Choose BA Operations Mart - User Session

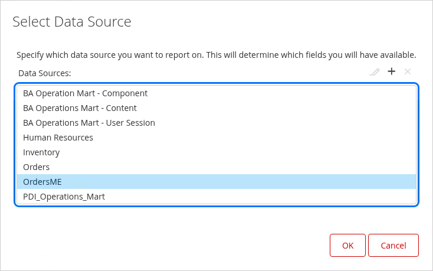tap(89, 123)
